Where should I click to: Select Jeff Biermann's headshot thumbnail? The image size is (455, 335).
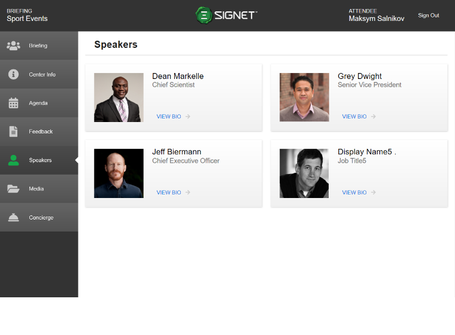click(119, 173)
